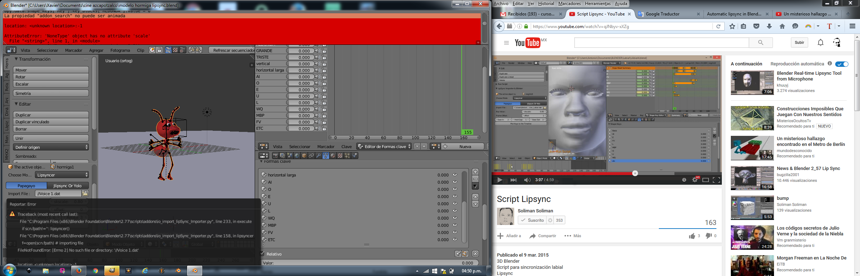Open Clip menu in sequencer
The width and height of the screenshot is (860, 276).
pos(141,50)
